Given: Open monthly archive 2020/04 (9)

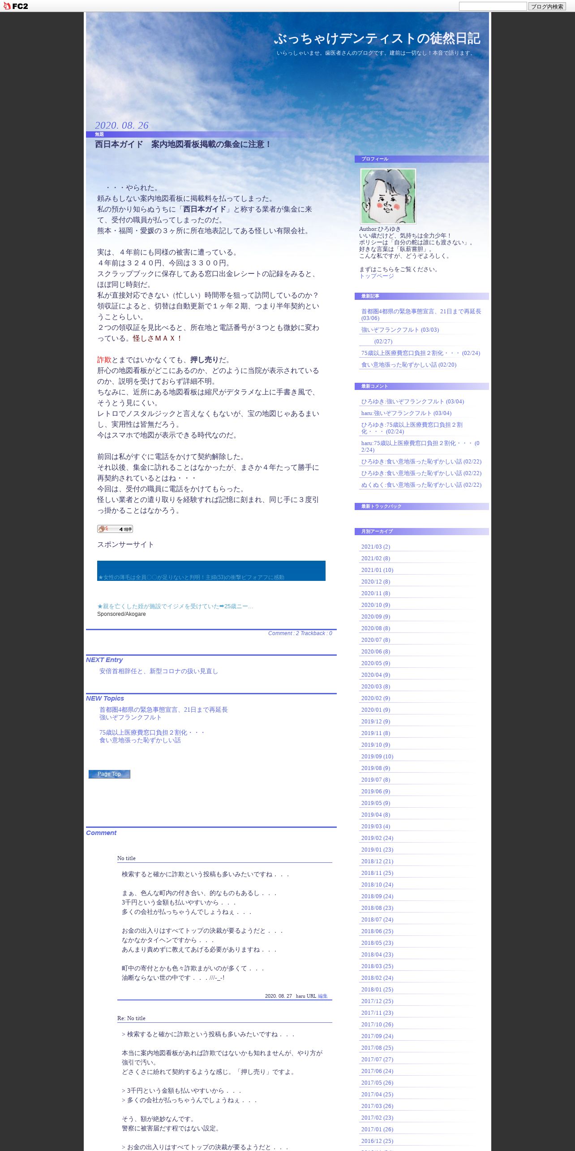Looking at the screenshot, I should (376, 675).
